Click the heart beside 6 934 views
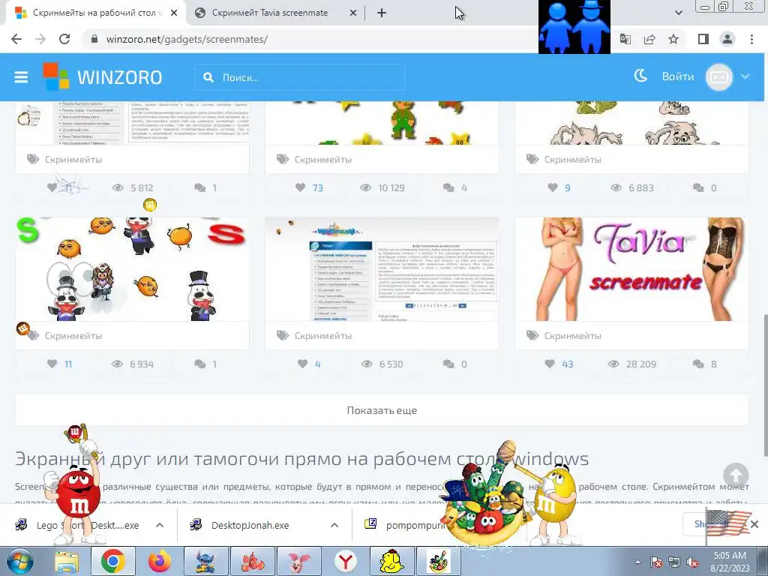The image size is (768, 576). pyautogui.click(x=52, y=364)
